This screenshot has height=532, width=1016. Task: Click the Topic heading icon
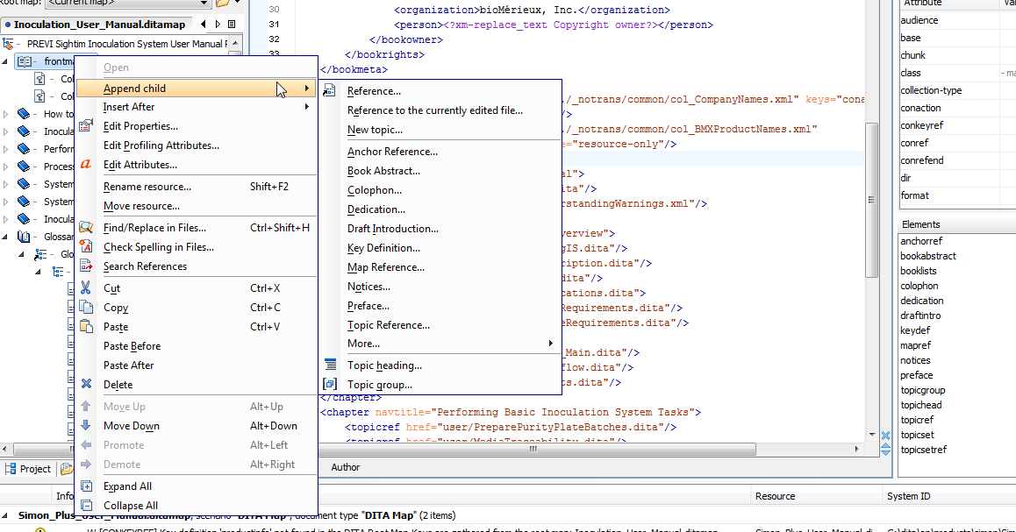point(331,365)
